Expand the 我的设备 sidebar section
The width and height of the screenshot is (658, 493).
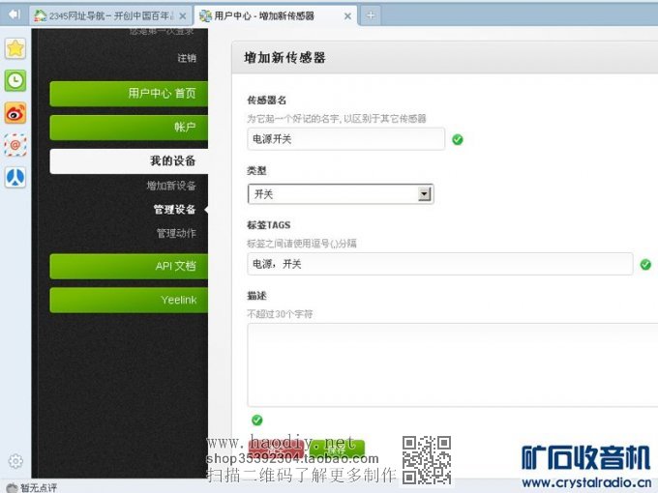pos(127,160)
